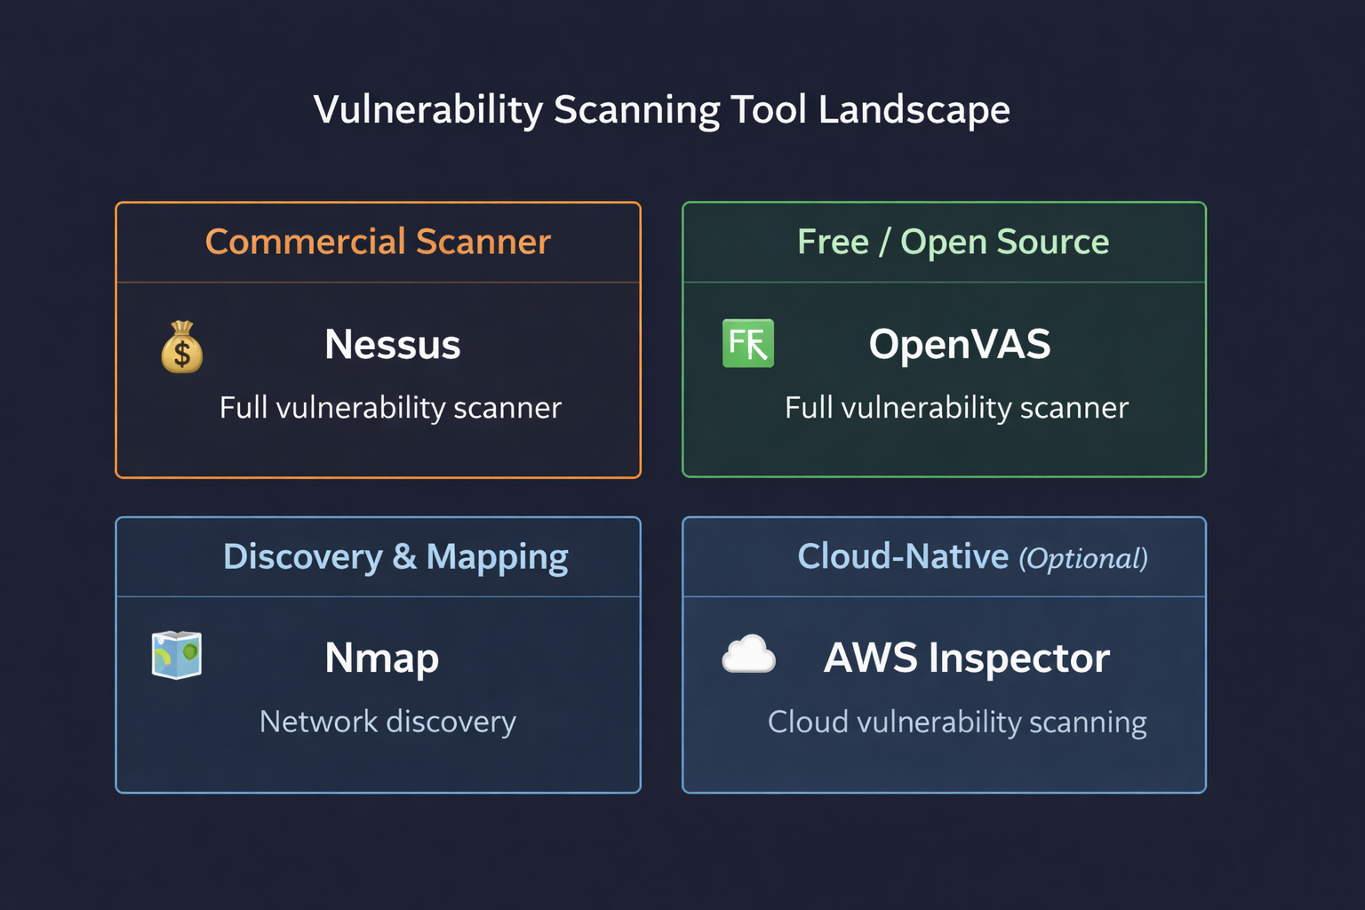The width and height of the screenshot is (1365, 910).
Task: Click the 'Network discovery' description
Action: click(x=387, y=722)
